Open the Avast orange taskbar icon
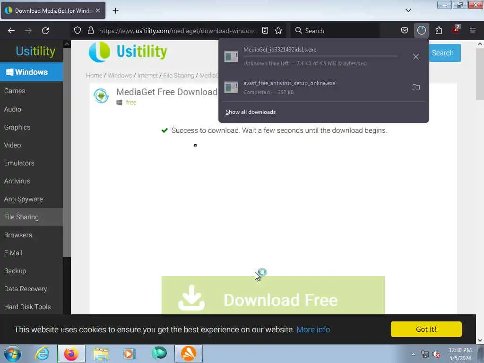 (x=189, y=354)
